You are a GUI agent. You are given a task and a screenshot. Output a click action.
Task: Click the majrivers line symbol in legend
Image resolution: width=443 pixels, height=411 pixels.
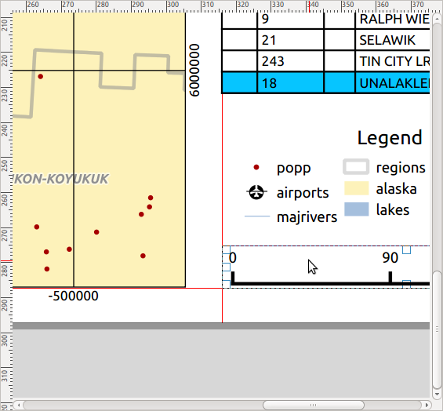coord(257,216)
